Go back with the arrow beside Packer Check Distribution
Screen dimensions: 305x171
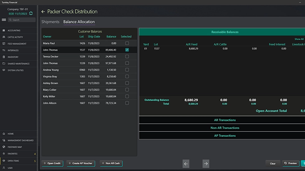(x=43, y=12)
